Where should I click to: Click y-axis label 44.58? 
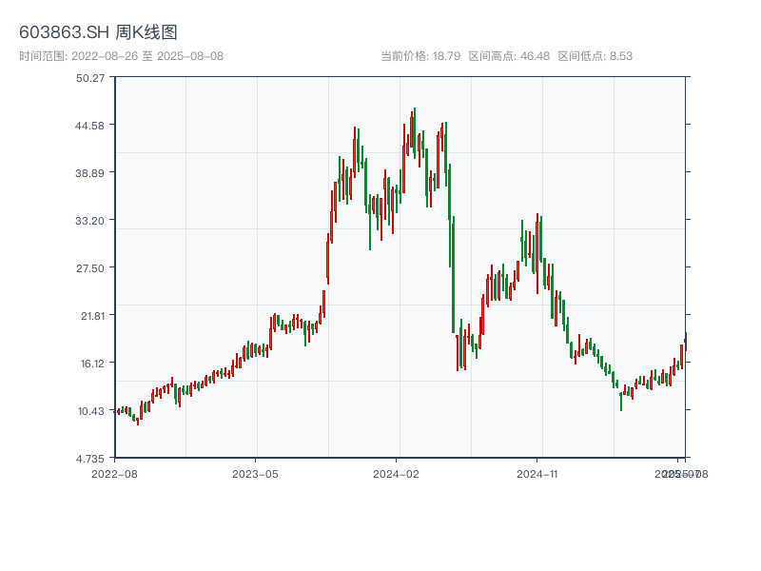tap(89, 126)
